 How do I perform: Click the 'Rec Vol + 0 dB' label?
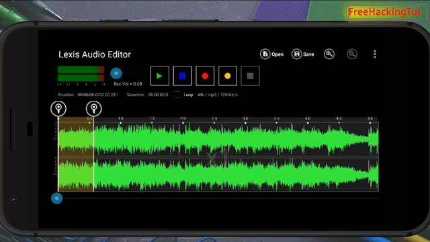(x=128, y=84)
